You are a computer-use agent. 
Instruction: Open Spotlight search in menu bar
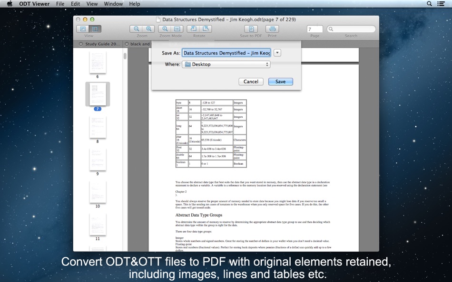(x=429, y=4)
